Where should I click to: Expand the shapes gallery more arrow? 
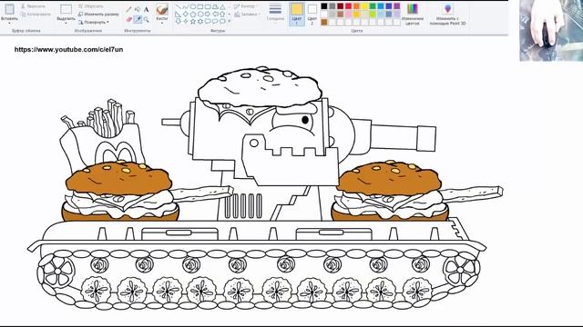point(229,22)
